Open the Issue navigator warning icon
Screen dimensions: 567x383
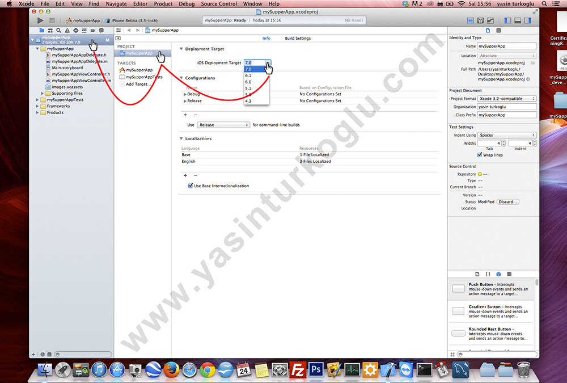pos(67,31)
